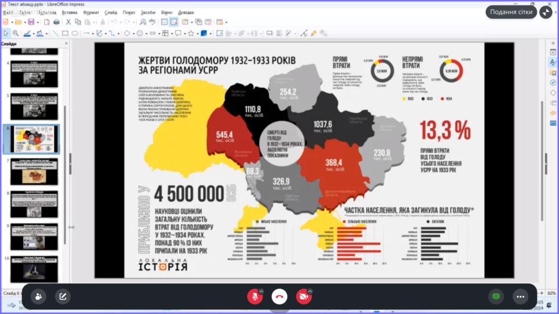559x314 pixels.
Task: Unmute the microphone in call bar
Action: click(253, 297)
